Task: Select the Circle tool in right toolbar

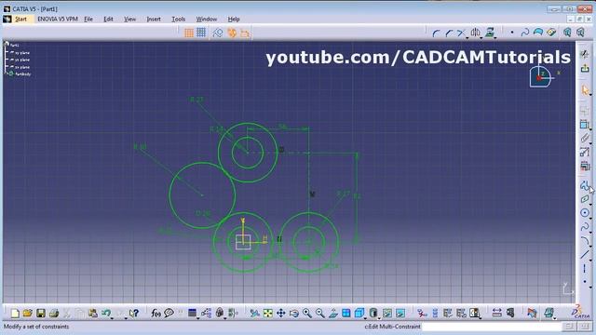Action: pos(585,213)
